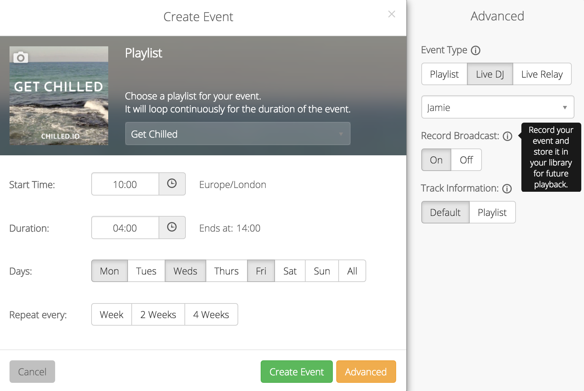The image size is (584, 391).
Task: Click the Cancel button
Action: pos(32,372)
